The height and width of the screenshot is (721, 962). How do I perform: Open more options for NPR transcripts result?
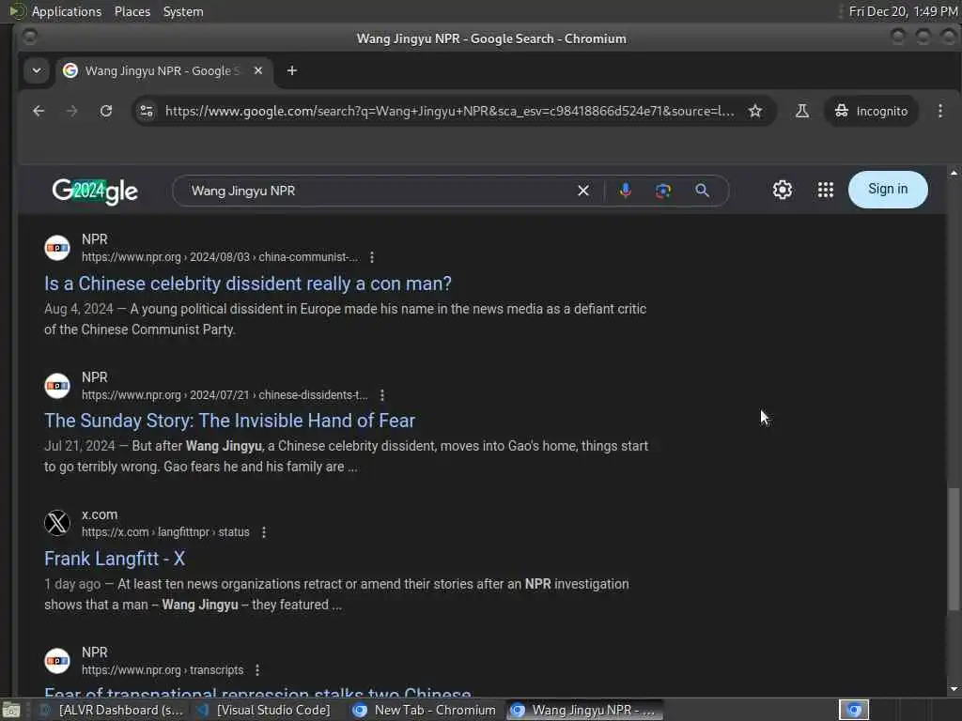257,670
